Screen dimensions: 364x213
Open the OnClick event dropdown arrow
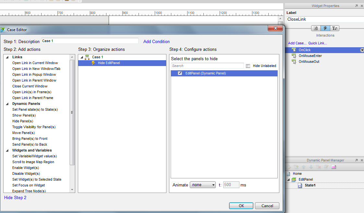(362, 50)
